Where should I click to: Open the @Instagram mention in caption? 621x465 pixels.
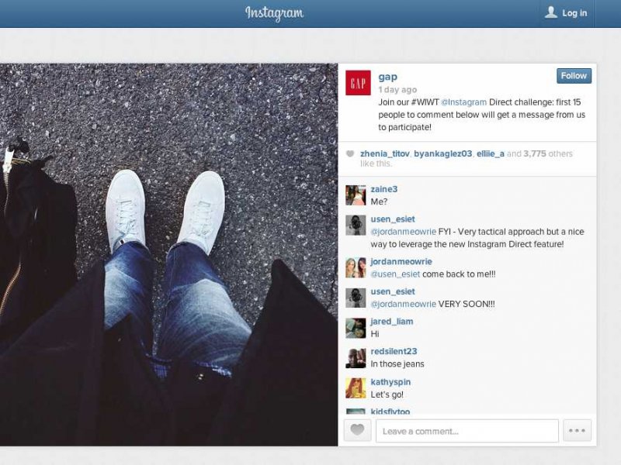[x=463, y=102]
